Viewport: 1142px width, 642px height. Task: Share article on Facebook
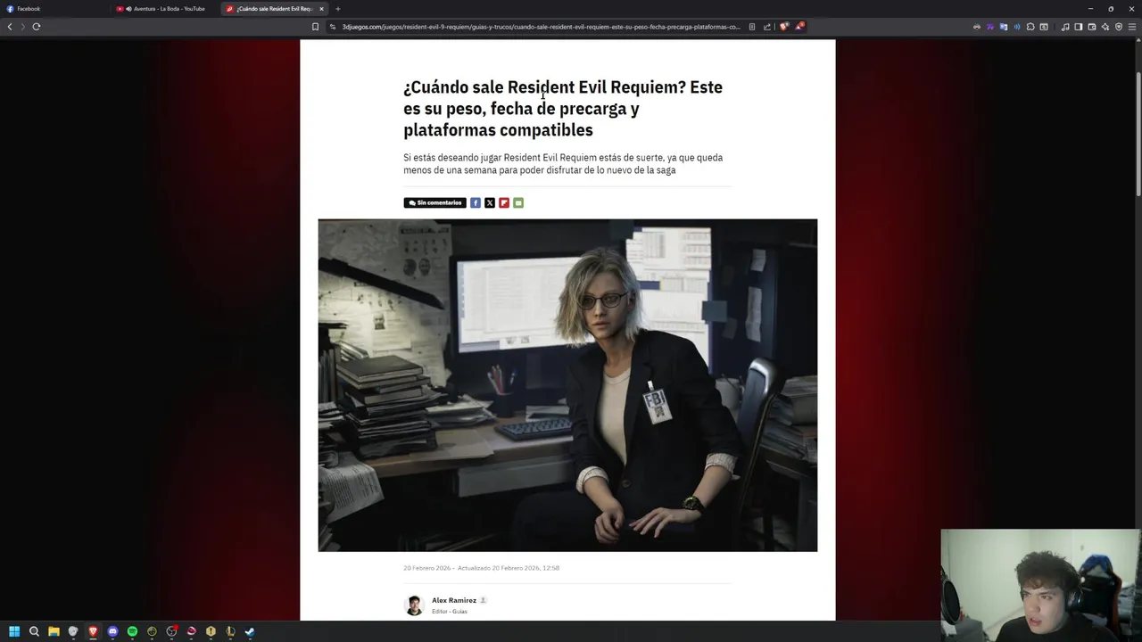476,202
